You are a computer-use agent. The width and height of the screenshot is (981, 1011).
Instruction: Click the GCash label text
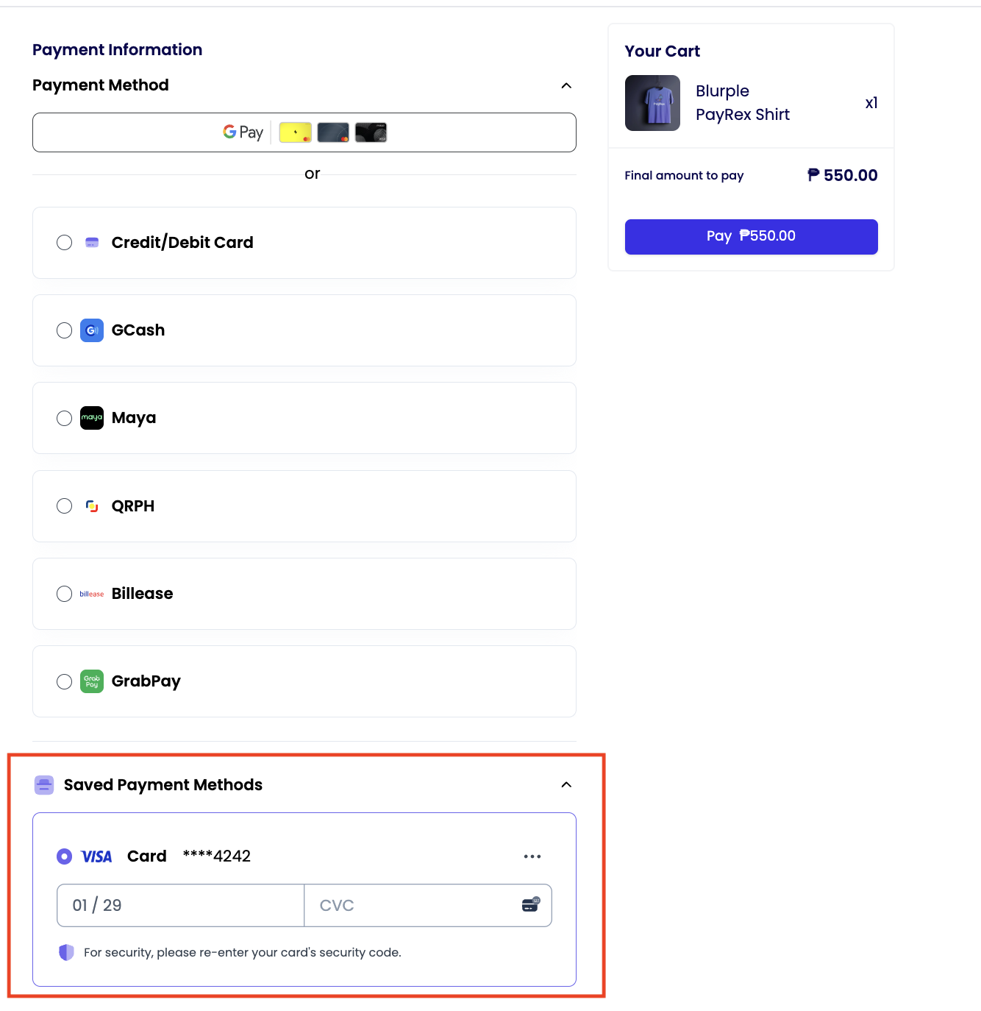tap(138, 330)
